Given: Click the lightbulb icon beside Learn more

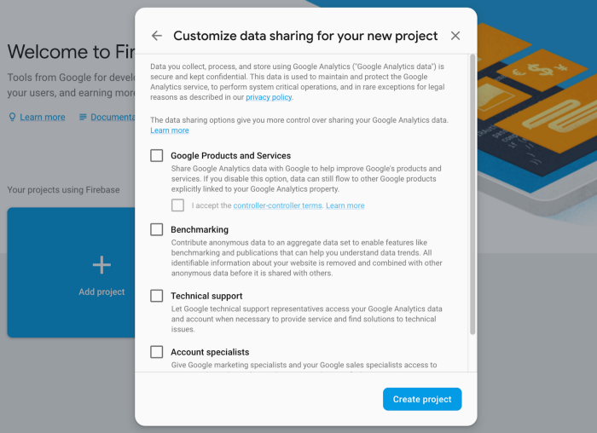Looking at the screenshot, I should pyautogui.click(x=12, y=117).
